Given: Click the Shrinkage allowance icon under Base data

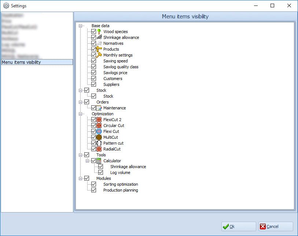Looking at the screenshot, I should [99, 37].
